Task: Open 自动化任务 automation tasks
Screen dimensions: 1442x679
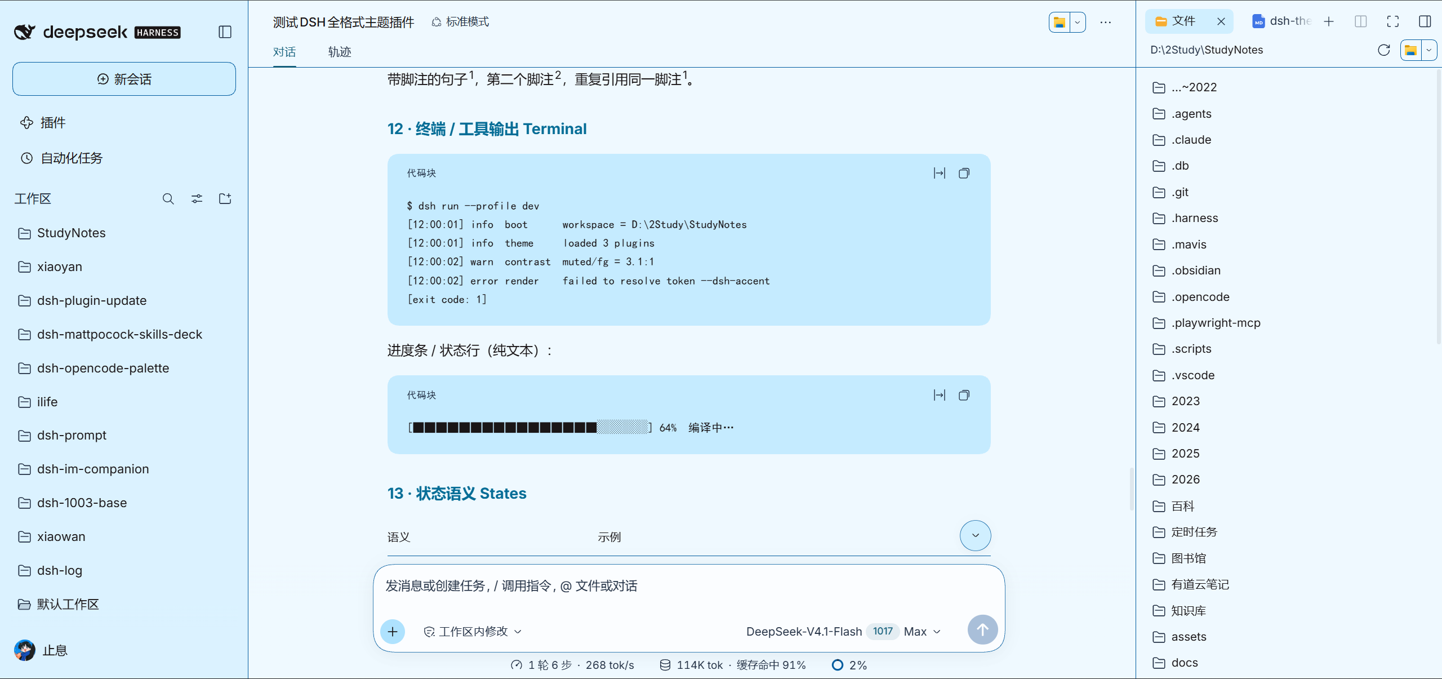Action: (61, 158)
